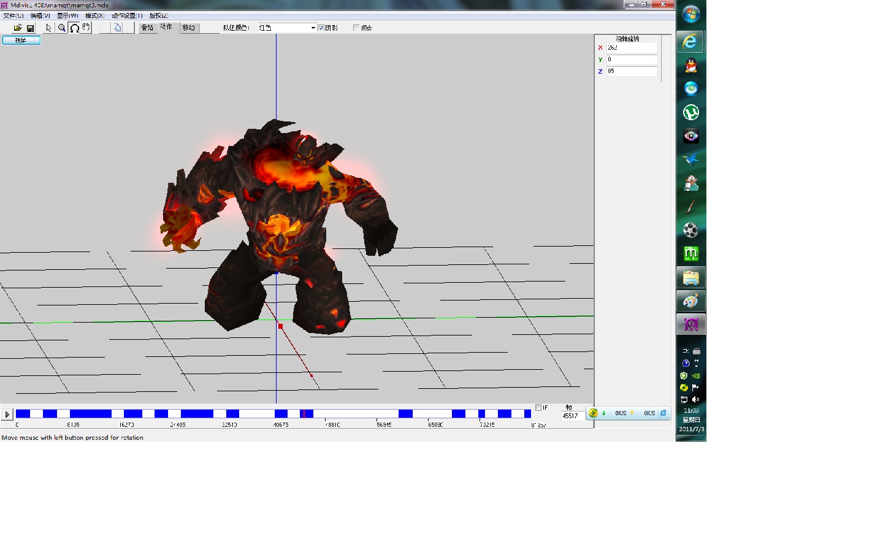Open the Windows Start button
The width and height of the screenshot is (883, 552).
pos(691,14)
